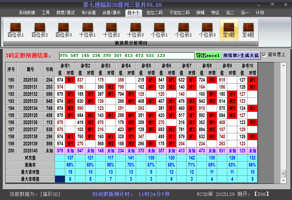Select the 百位杀2 analysis item
292x200 pixels.
[39, 29]
